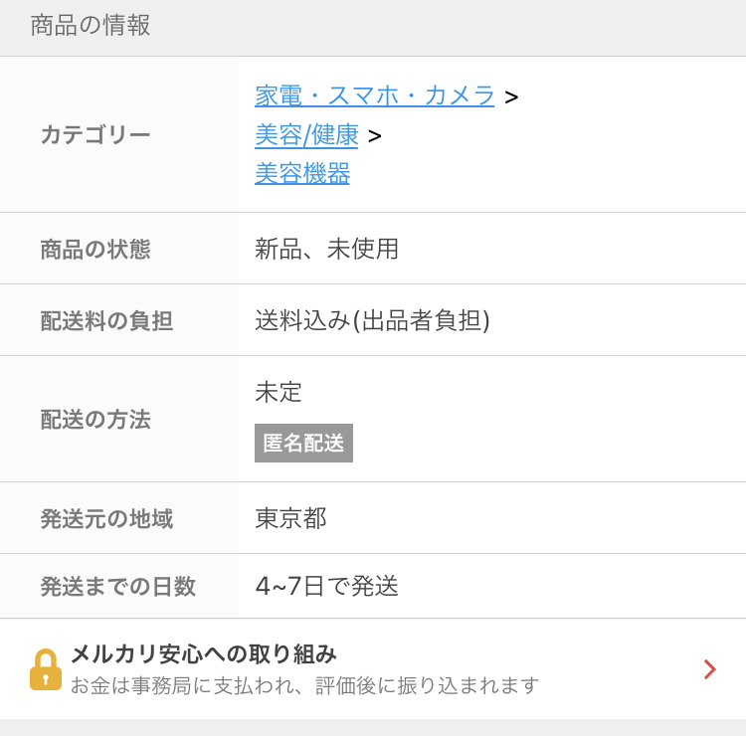
Task: Select the 発送元の地域 label
Action: coord(106,518)
